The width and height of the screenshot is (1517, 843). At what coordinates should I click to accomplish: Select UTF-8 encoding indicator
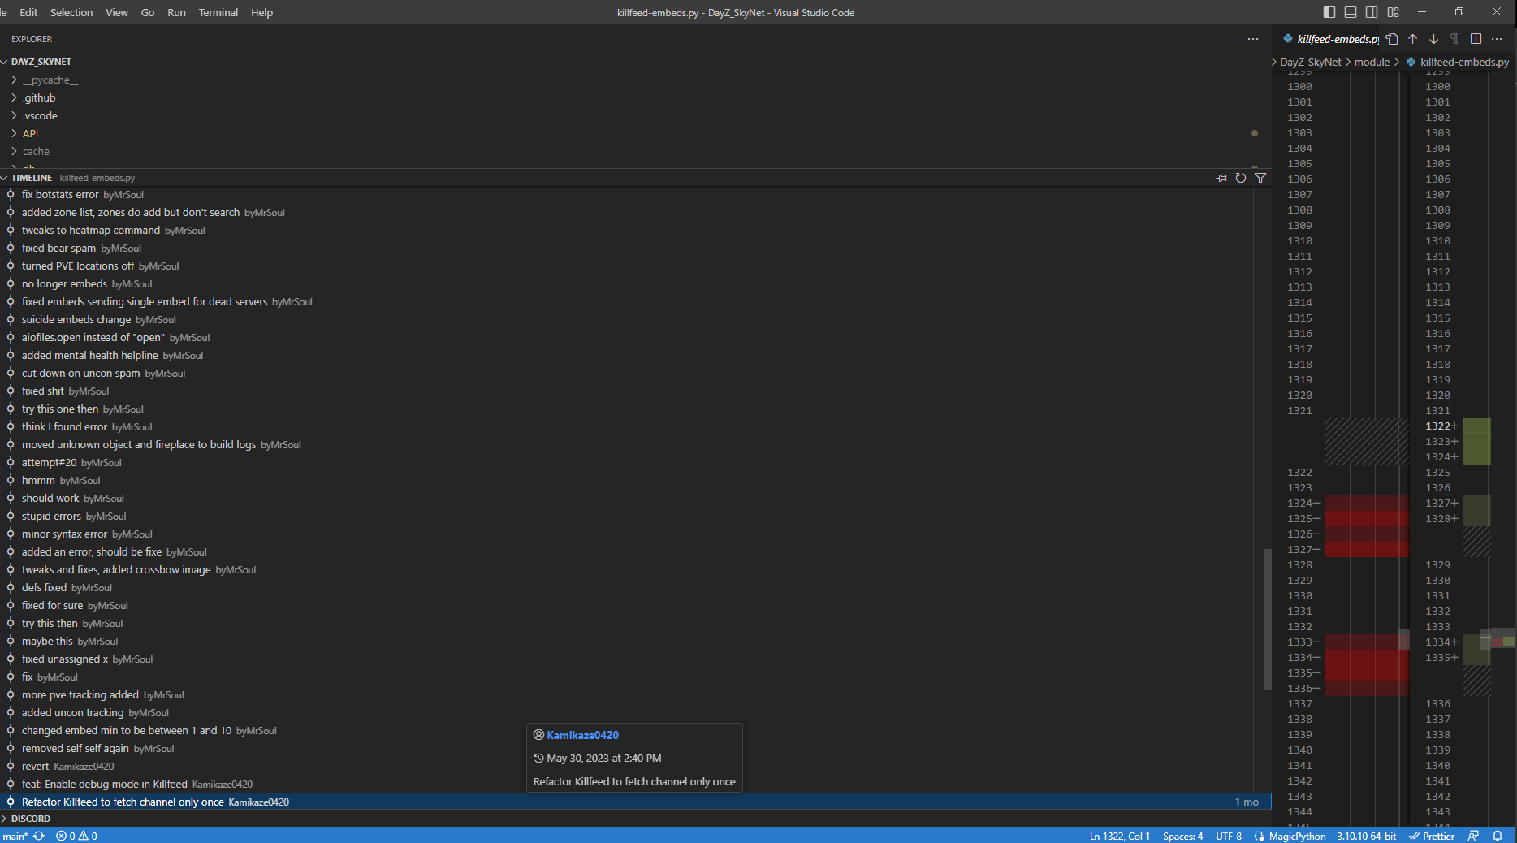pos(1229,836)
